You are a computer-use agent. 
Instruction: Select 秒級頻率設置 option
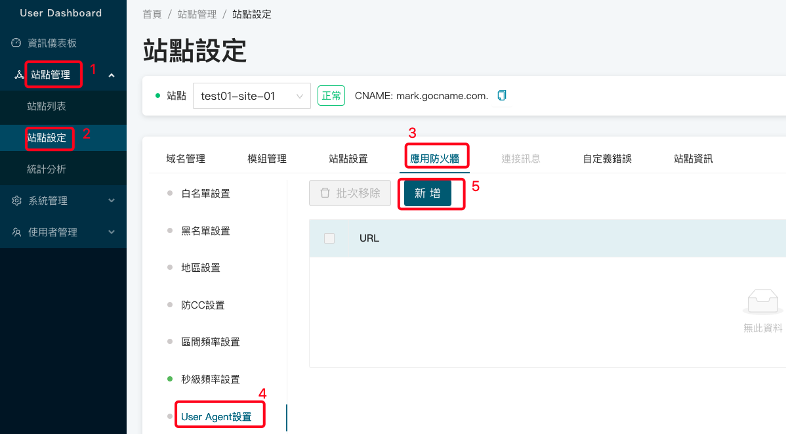click(x=210, y=380)
